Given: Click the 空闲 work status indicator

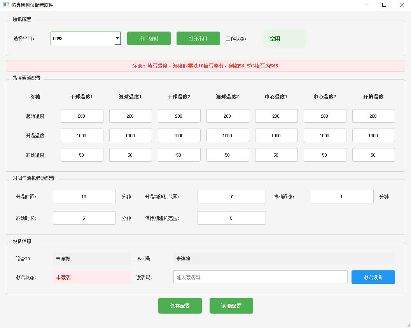Looking at the screenshot, I should click(x=284, y=38).
